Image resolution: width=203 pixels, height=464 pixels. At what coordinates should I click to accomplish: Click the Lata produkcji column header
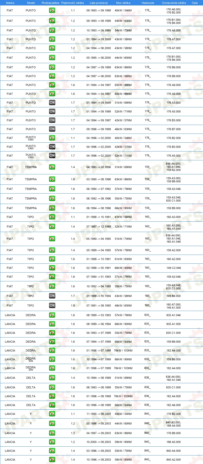pyautogui.click(x=99, y=3)
